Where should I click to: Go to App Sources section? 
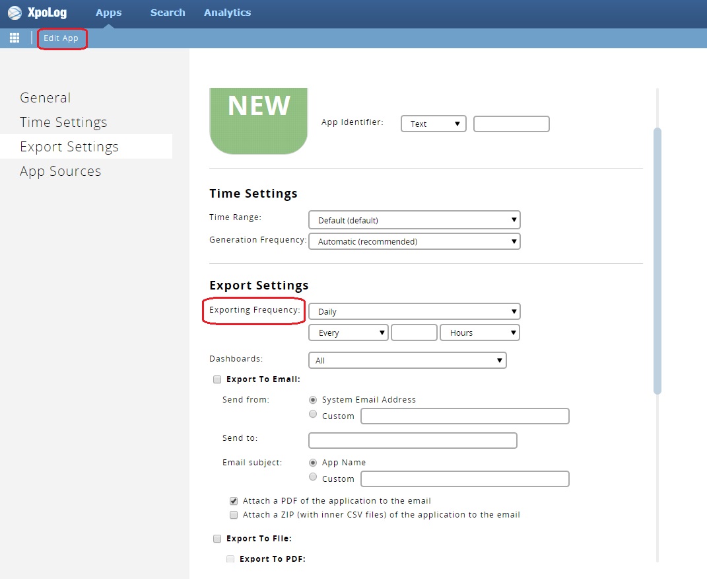tap(61, 171)
